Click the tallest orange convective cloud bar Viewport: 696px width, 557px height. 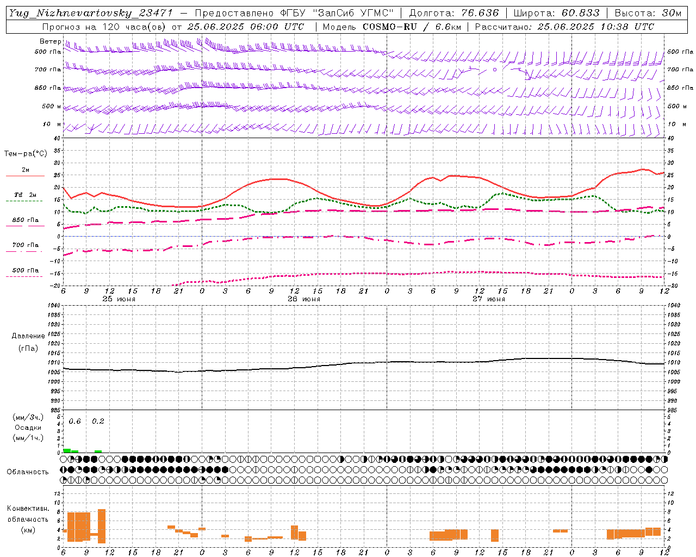(102, 526)
